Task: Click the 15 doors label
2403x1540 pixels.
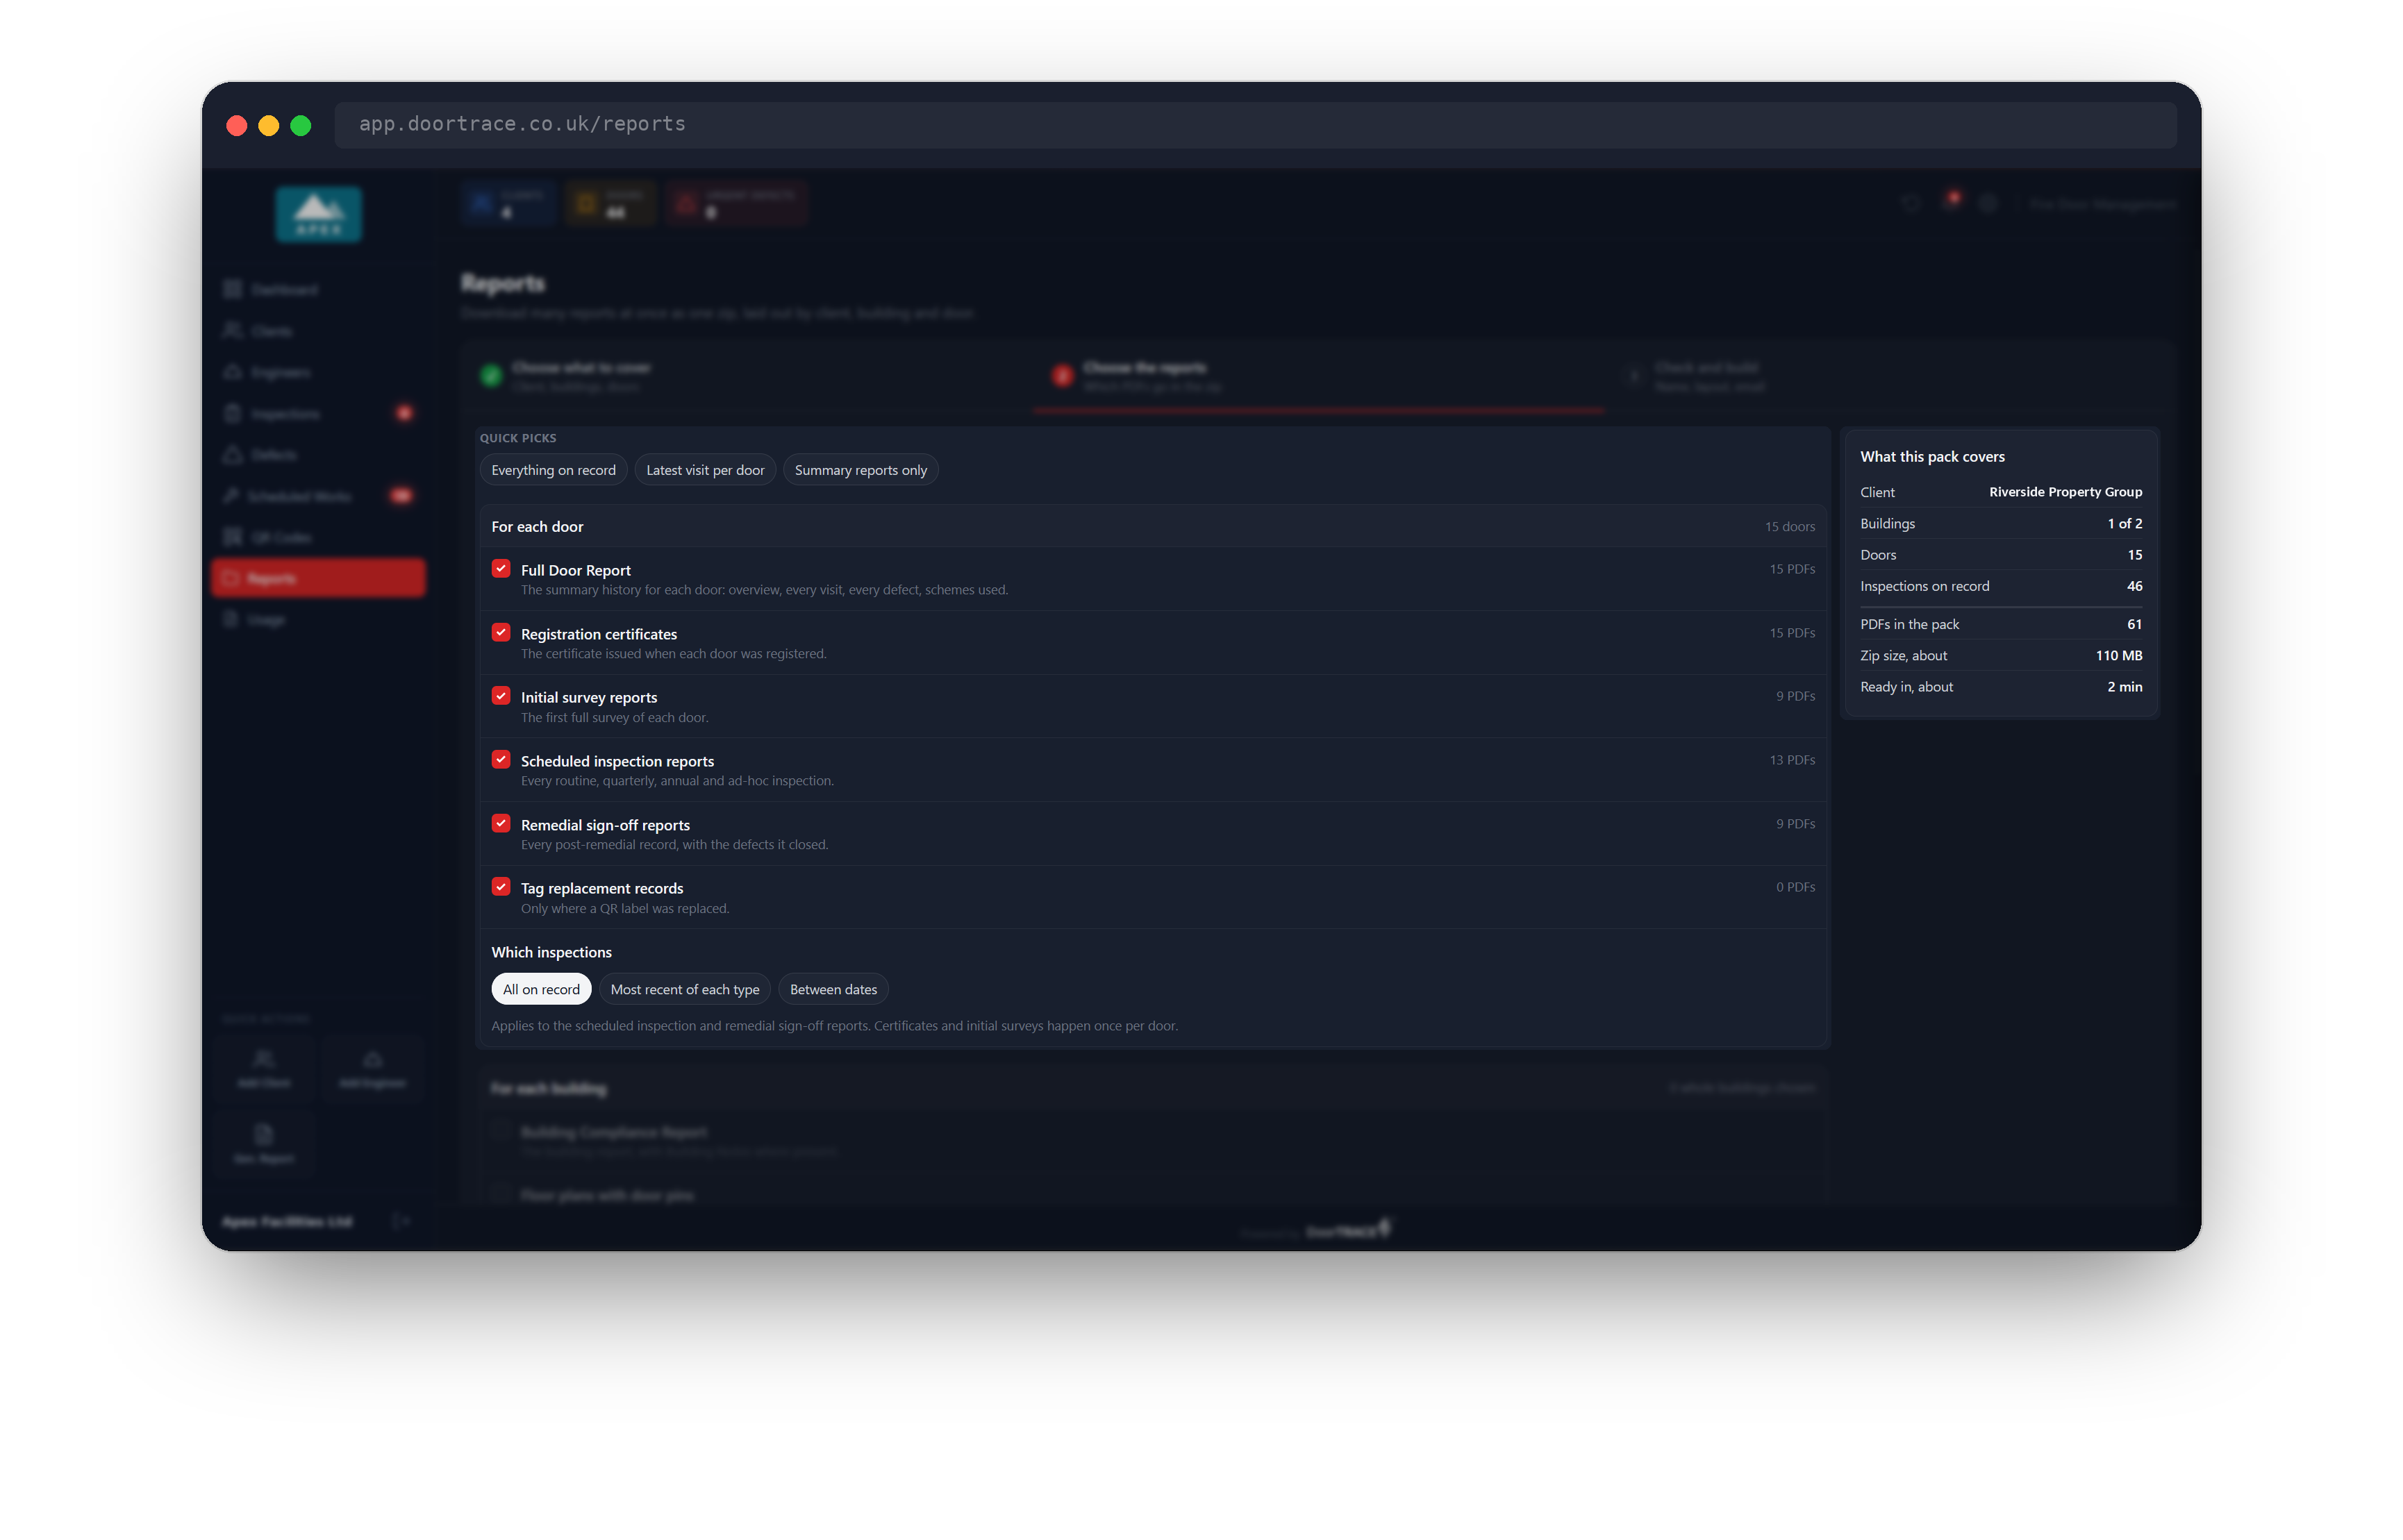Action: [1789, 527]
